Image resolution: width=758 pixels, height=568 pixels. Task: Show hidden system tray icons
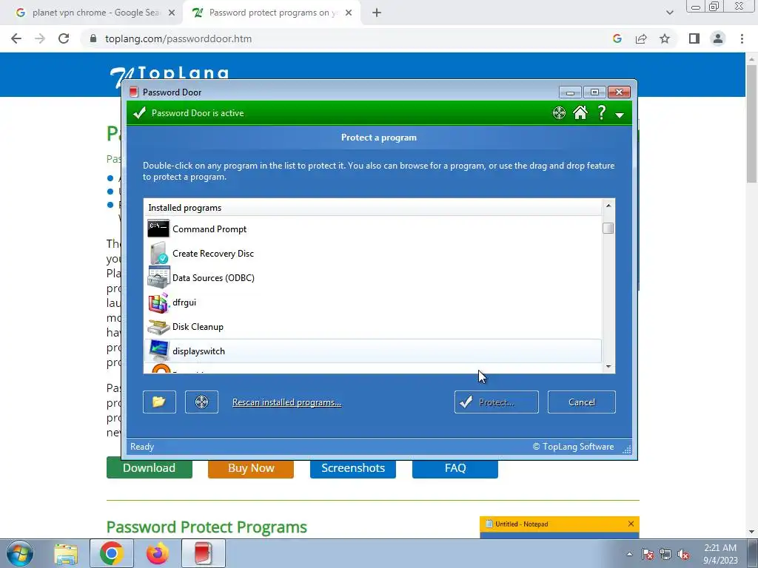629,555
